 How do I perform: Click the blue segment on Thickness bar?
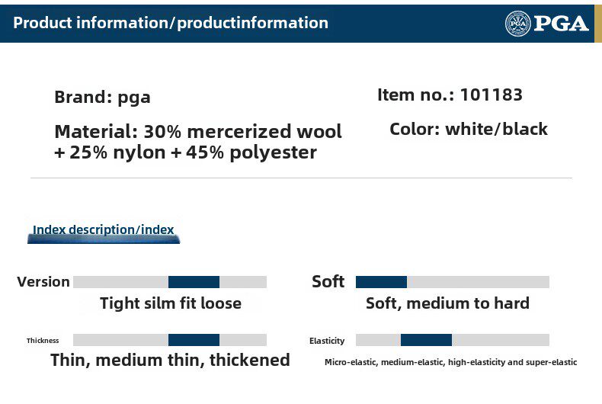pos(194,340)
